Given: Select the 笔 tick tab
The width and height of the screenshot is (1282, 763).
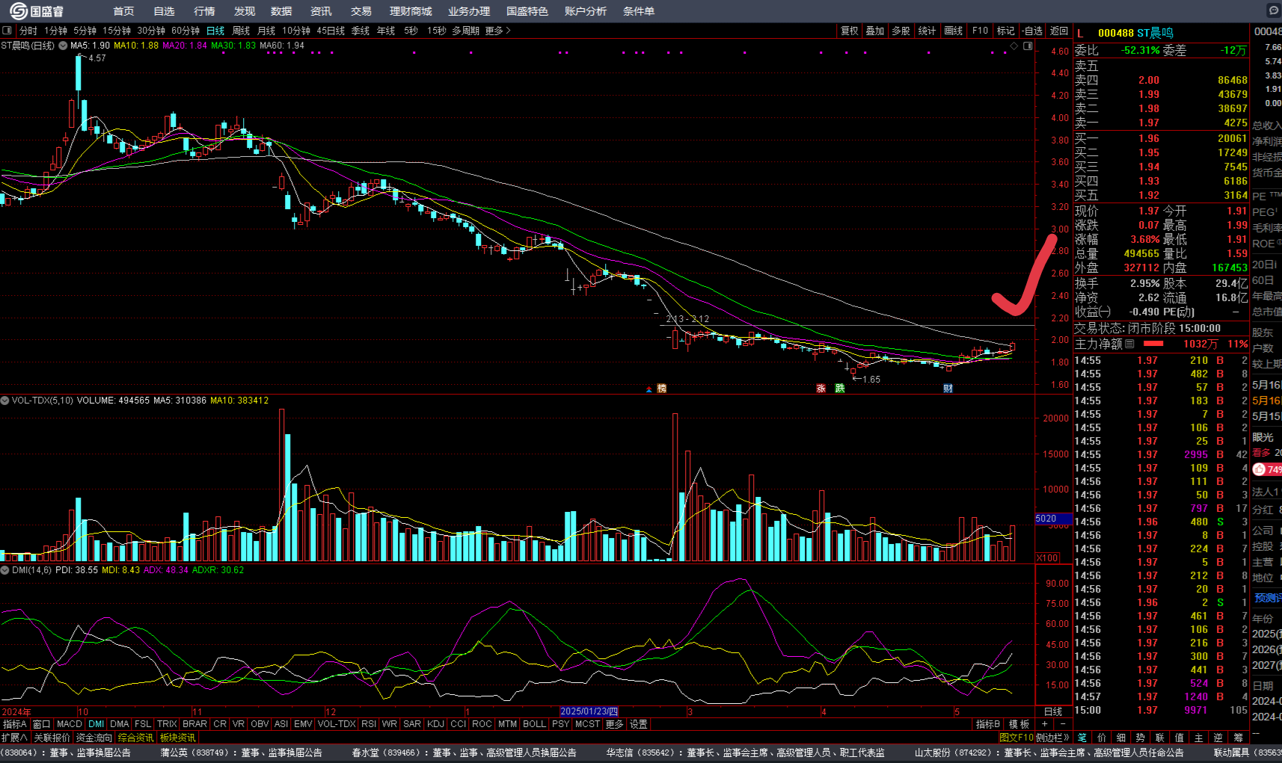Looking at the screenshot, I should 1082,738.
